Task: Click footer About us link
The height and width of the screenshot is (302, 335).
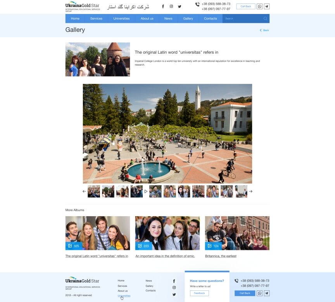Action: pyautogui.click(x=123, y=291)
